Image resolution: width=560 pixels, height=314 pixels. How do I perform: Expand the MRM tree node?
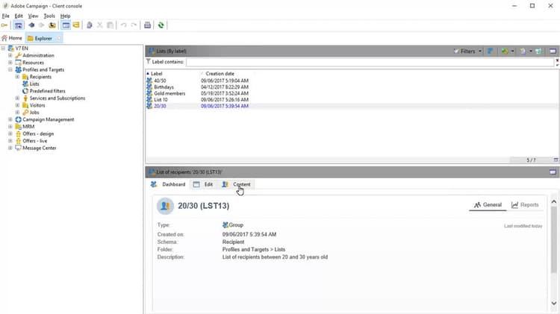[10, 127]
